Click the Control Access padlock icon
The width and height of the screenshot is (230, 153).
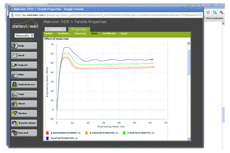[14, 84]
